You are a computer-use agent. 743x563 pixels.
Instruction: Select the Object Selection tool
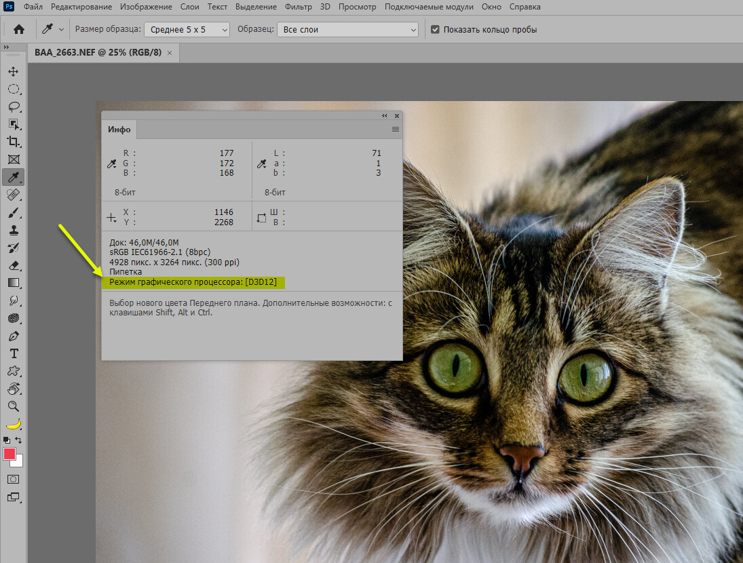[14, 125]
